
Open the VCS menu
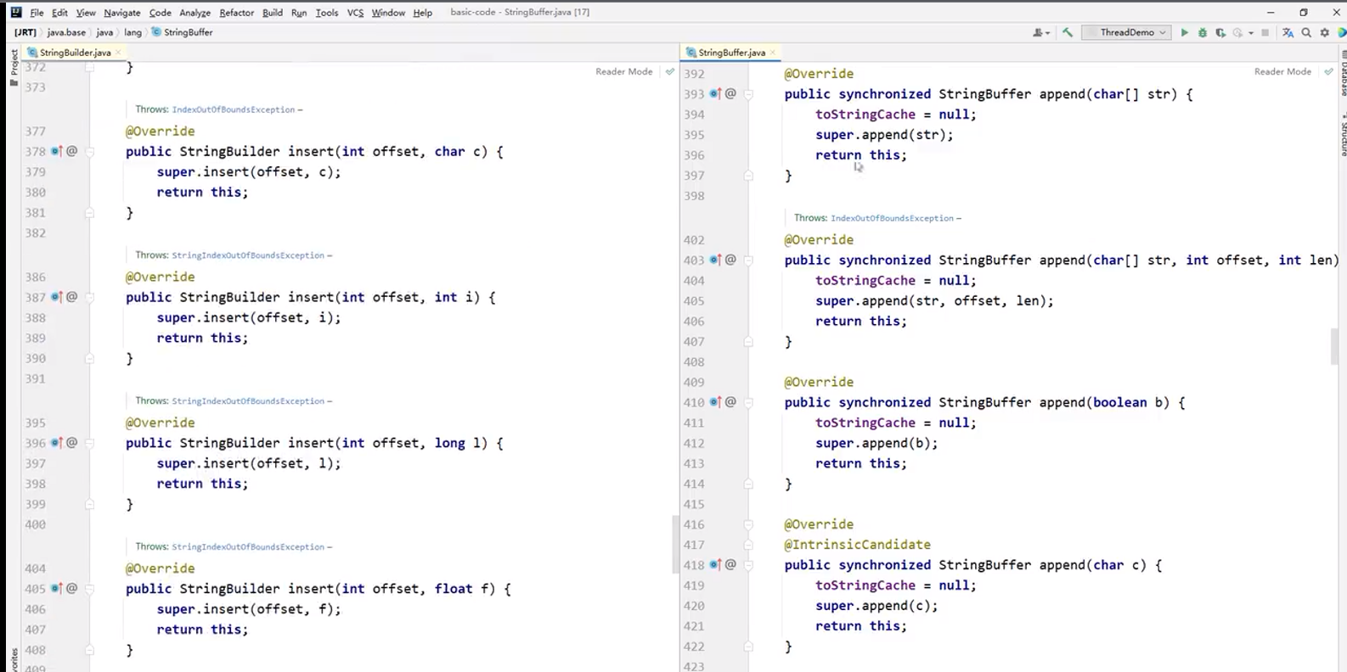click(x=355, y=13)
